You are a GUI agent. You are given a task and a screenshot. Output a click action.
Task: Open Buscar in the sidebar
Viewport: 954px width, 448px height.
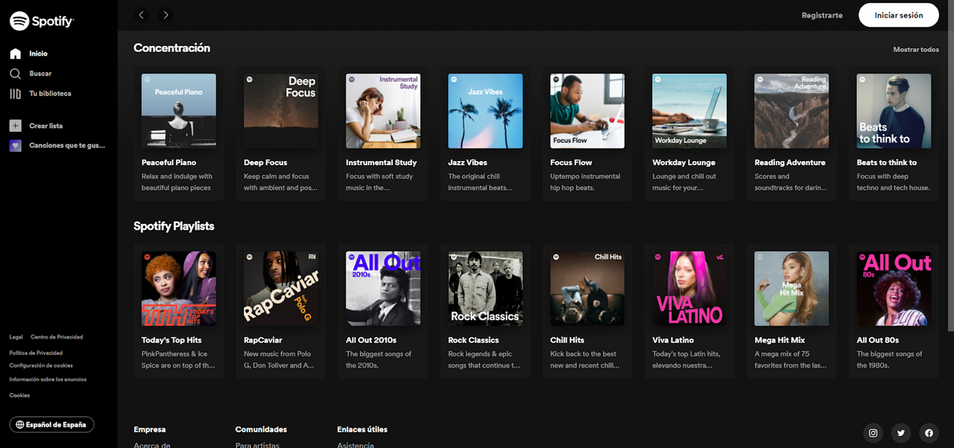[x=41, y=74]
